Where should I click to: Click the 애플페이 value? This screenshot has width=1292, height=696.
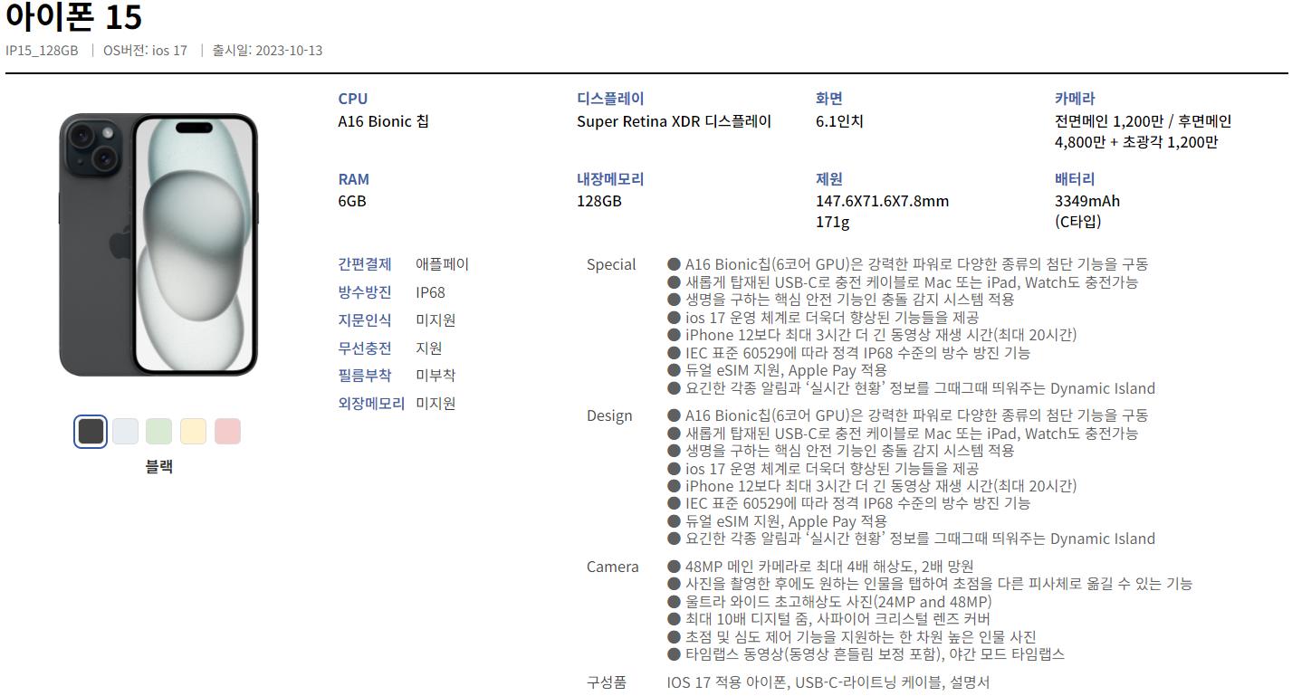click(443, 264)
